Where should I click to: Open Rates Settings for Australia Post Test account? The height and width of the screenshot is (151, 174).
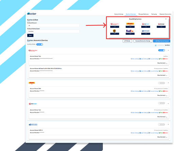tap(135, 59)
